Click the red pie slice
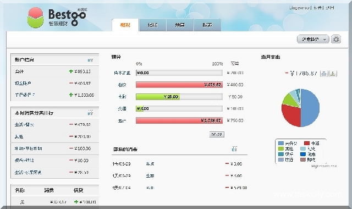 point(291,116)
